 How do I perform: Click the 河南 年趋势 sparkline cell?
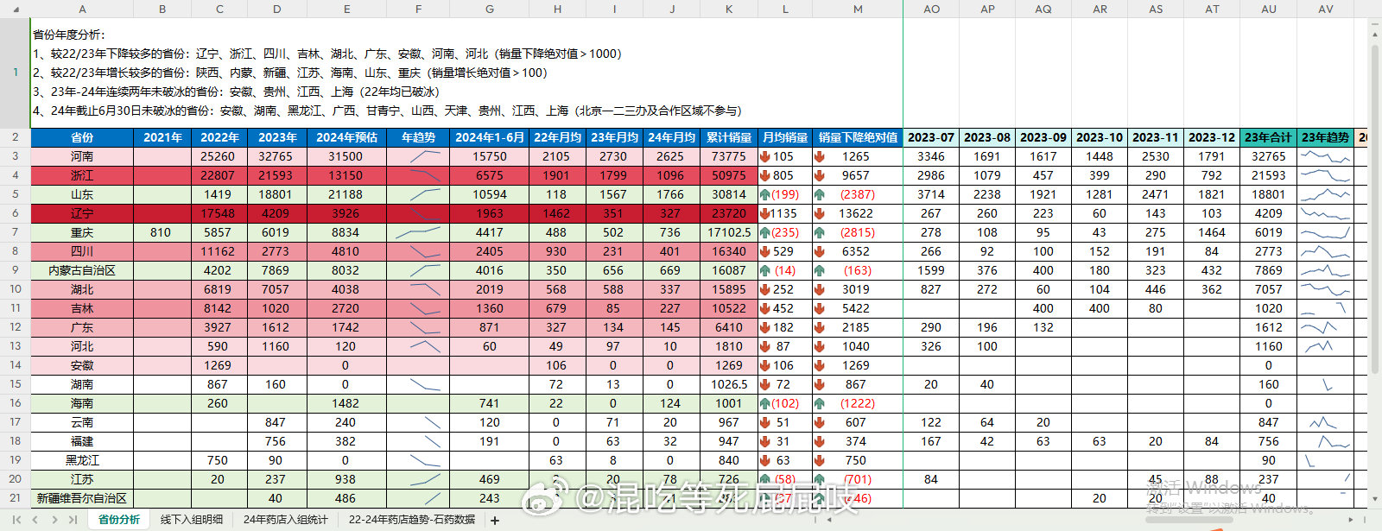pyautogui.click(x=418, y=156)
